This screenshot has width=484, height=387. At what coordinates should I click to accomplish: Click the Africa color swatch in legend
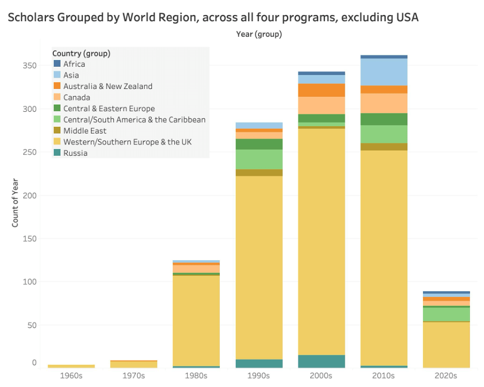(x=57, y=64)
